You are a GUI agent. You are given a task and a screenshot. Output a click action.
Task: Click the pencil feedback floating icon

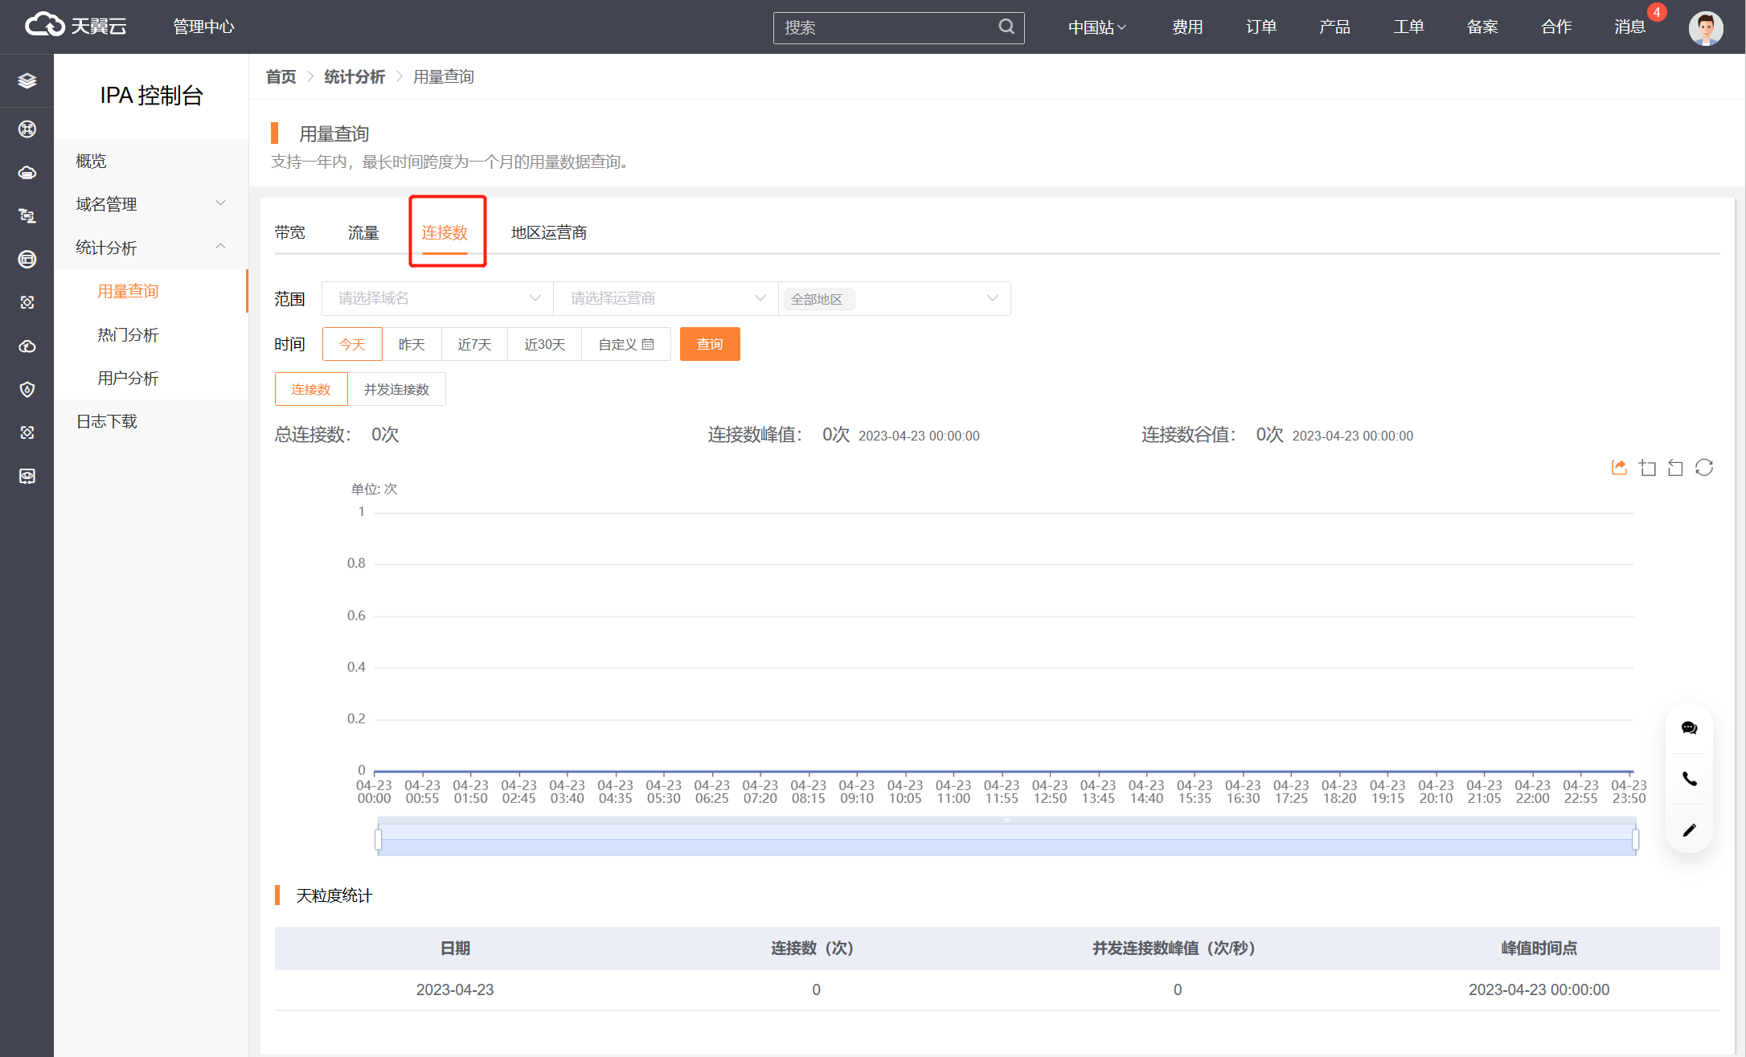coord(1689,830)
